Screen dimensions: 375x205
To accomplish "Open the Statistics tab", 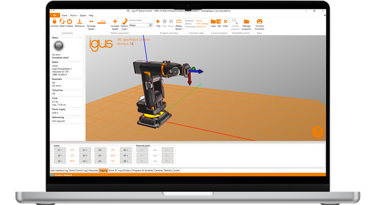I will [x=168, y=170].
